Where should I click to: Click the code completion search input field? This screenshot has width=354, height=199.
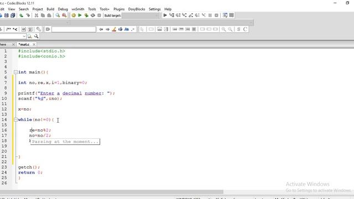click(74, 29)
